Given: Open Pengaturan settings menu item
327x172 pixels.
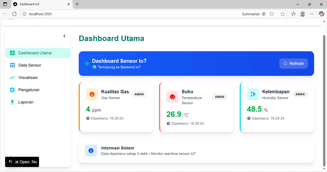Looking at the screenshot, I should (38, 90).
